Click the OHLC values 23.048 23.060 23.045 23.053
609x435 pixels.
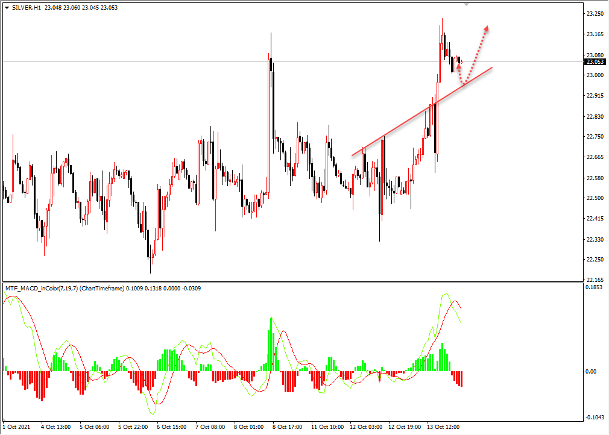click(81, 8)
